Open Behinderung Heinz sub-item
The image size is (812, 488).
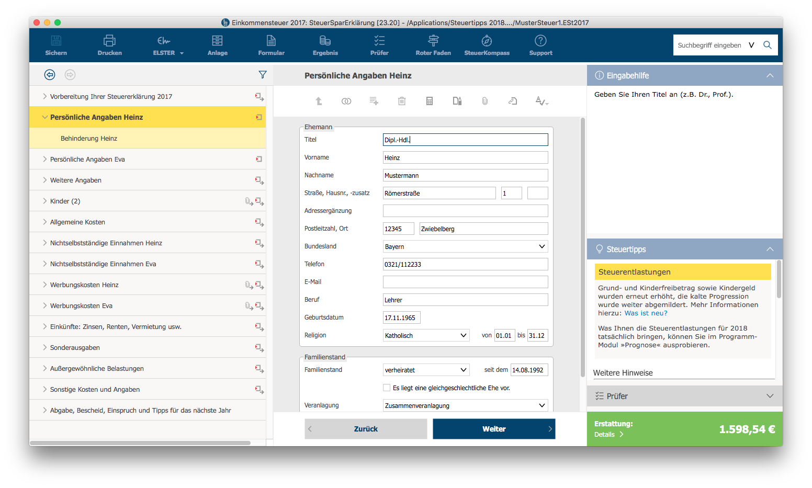click(x=89, y=138)
